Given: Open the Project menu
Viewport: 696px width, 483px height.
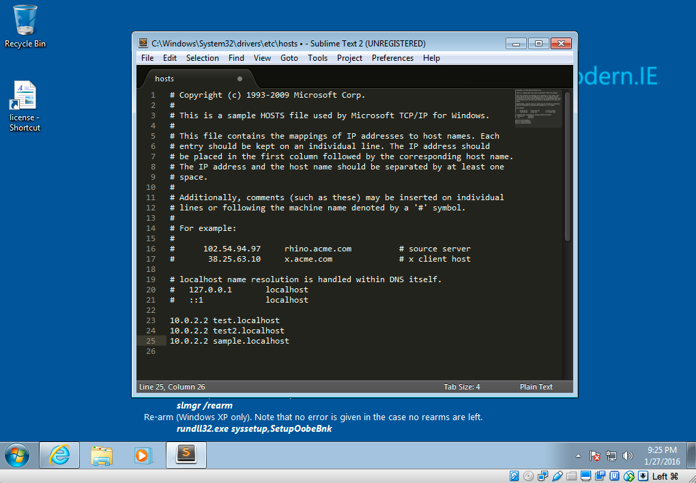Looking at the screenshot, I should [x=349, y=58].
